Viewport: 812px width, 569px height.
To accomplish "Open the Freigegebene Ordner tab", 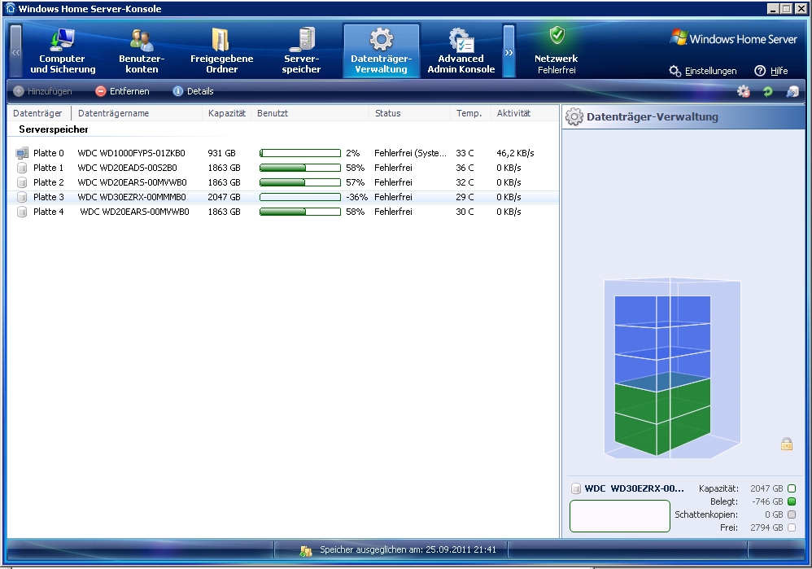I will pyautogui.click(x=221, y=51).
